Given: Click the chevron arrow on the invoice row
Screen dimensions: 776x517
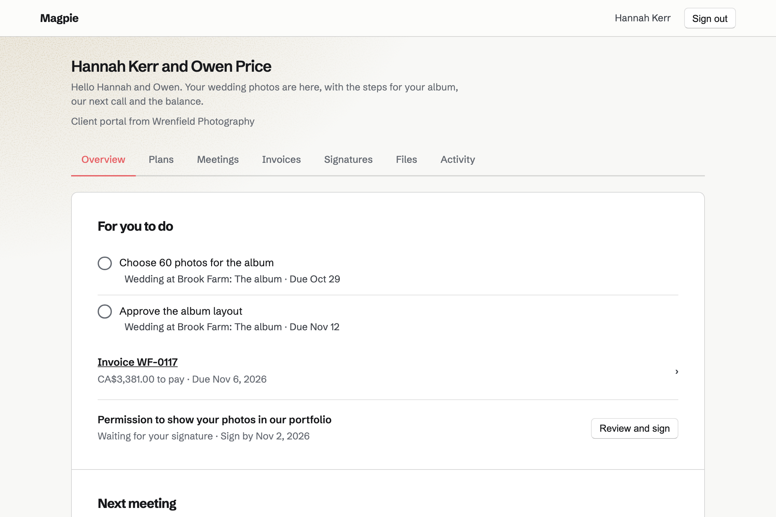Looking at the screenshot, I should pos(676,372).
